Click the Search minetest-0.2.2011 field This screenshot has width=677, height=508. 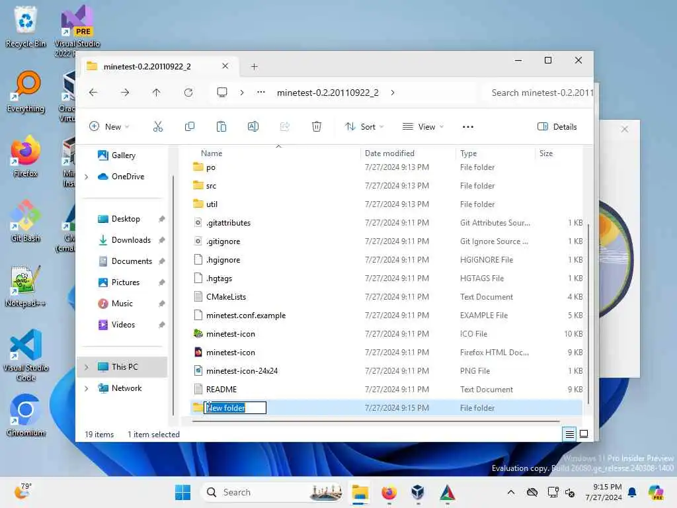pos(539,93)
